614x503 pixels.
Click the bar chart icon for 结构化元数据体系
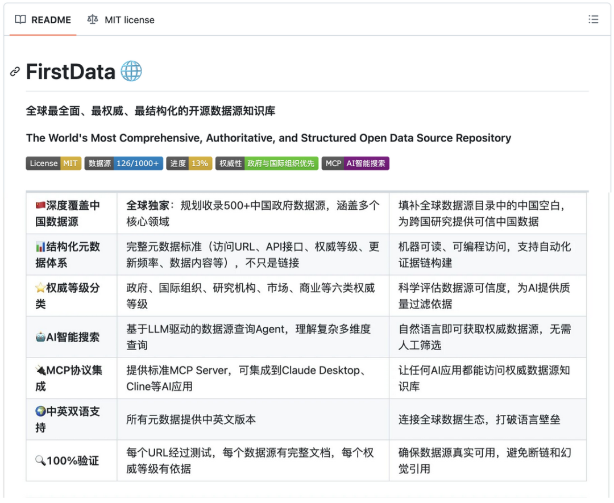pos(40,247)
